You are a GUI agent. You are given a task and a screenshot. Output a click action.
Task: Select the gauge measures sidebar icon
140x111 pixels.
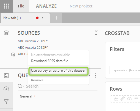click(x=6, y=89)
